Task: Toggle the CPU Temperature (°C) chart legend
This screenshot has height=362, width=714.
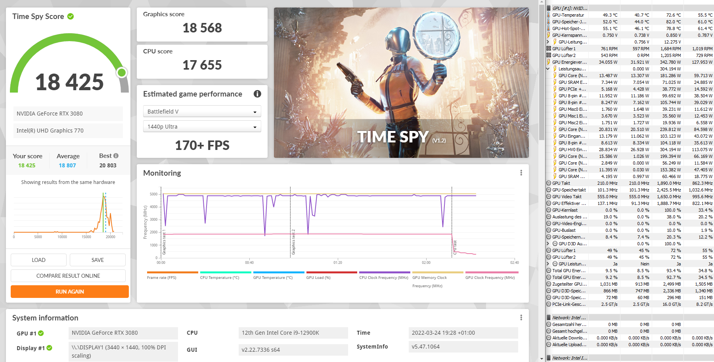Action: tap(225, 275)
